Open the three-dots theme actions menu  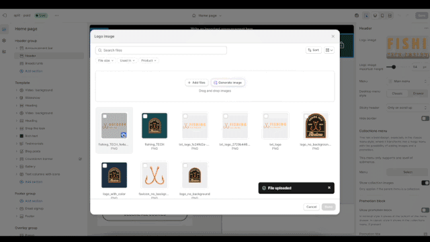pyautogui.click(x=56, y=15)
